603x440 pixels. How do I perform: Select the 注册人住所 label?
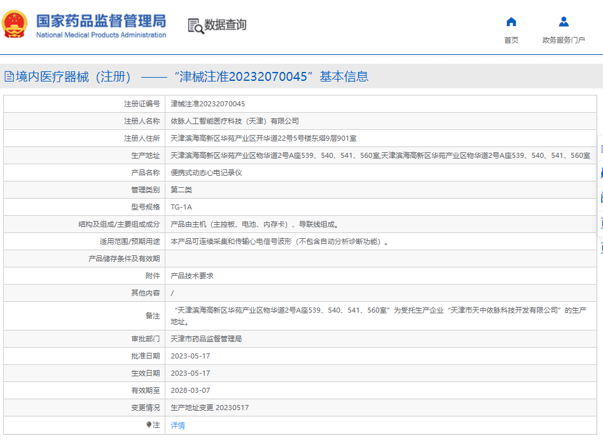(x=142, y=138)
